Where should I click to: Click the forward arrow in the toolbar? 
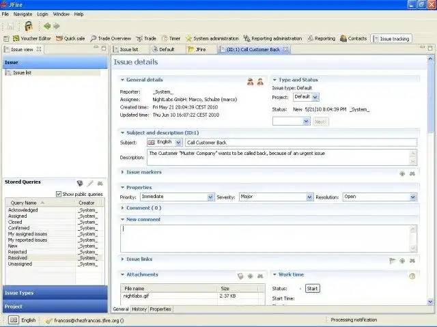point(57,26)
